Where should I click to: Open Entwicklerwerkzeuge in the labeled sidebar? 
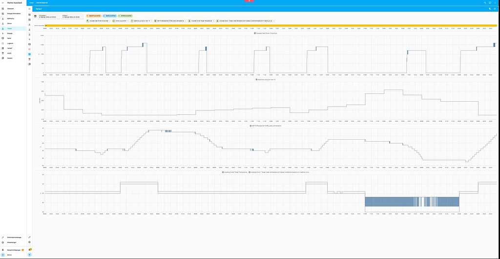[x=13, y=238]
